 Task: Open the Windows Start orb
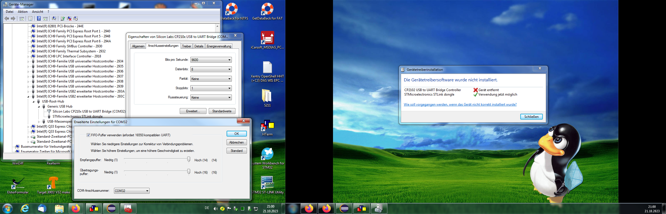coord(8,208)
